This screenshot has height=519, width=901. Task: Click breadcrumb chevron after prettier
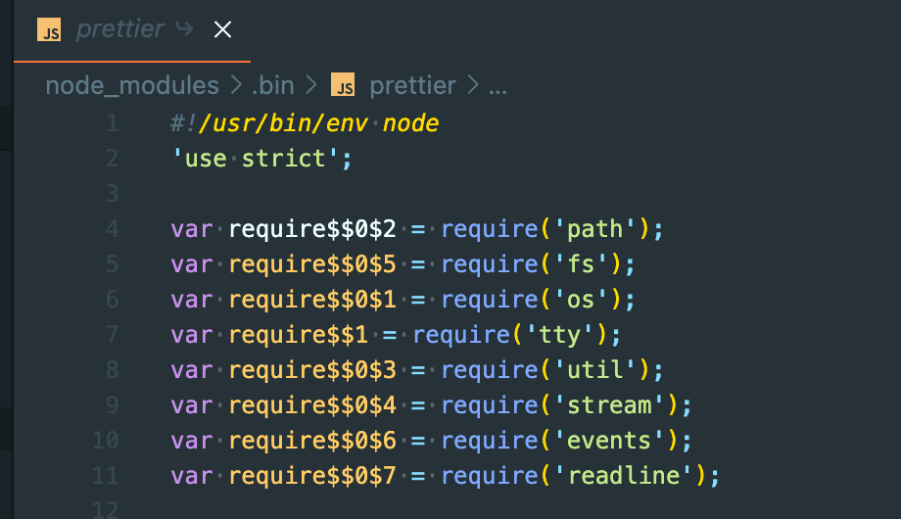pos(473,85)
